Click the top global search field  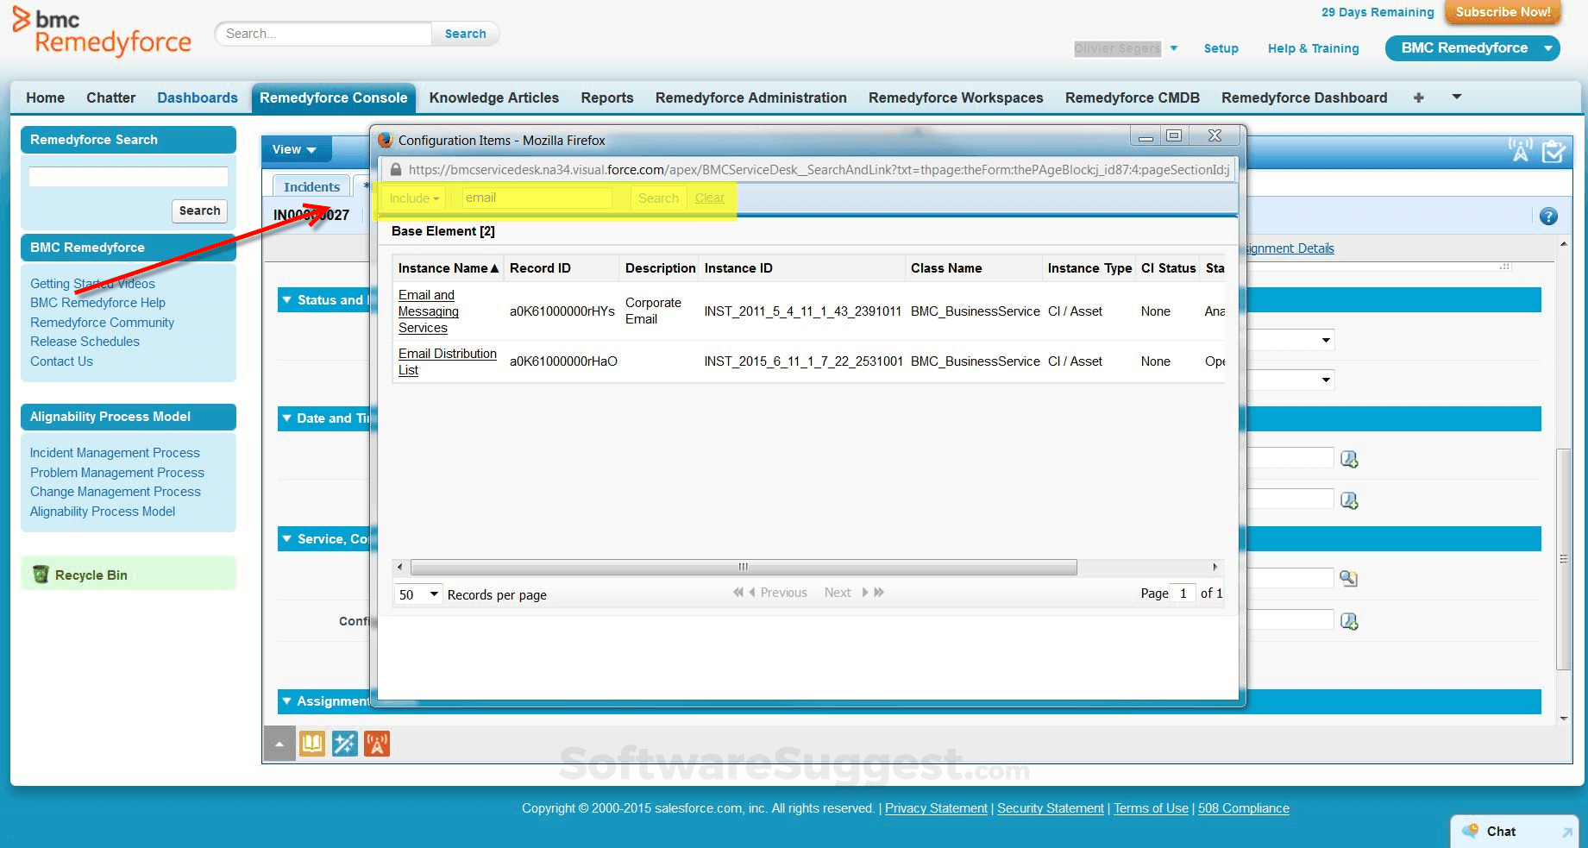click(x=324, y=34)
